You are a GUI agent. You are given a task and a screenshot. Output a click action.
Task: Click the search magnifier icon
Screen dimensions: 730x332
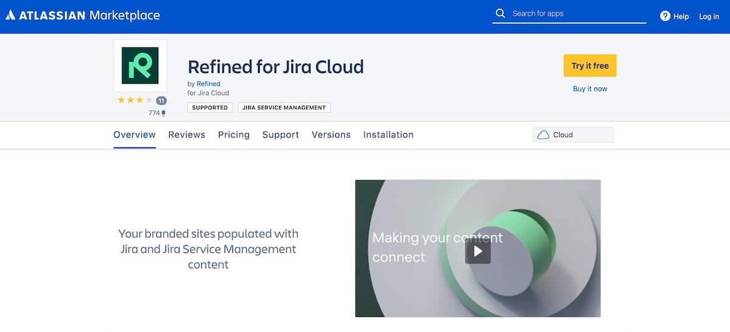tap(501, 13)
